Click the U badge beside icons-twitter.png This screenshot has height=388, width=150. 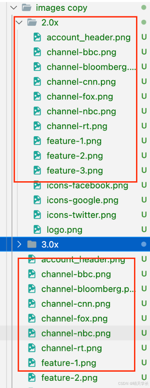pyautogui.click(x=144, y=215)
